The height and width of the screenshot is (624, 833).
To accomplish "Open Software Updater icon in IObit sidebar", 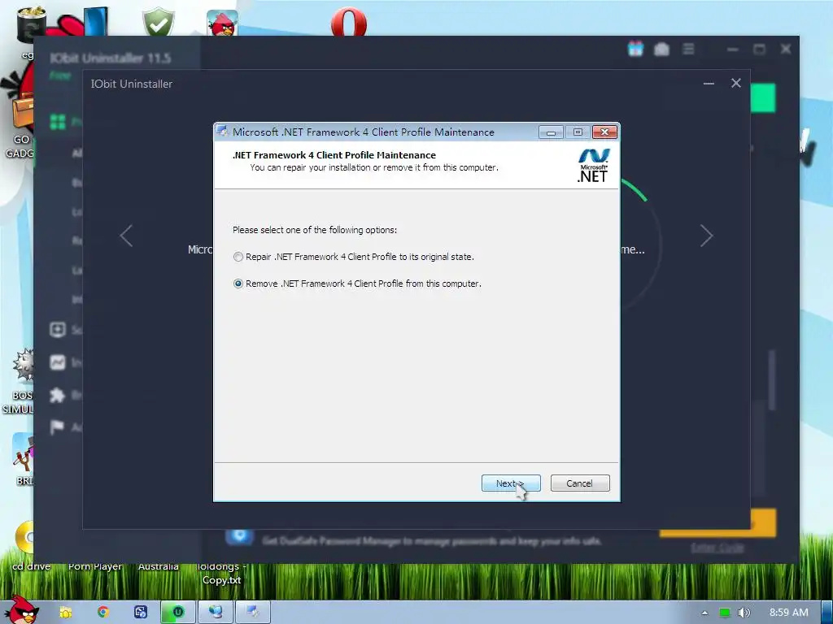I will point(58,330).
